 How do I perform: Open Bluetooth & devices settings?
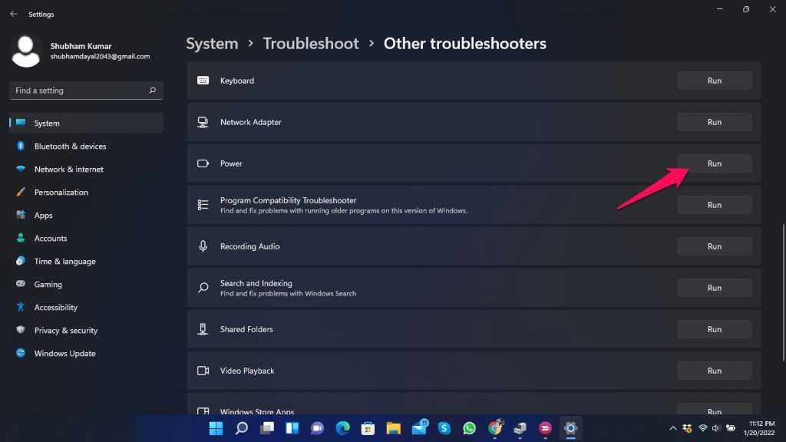pyautogui.click(x=70, y=146)
